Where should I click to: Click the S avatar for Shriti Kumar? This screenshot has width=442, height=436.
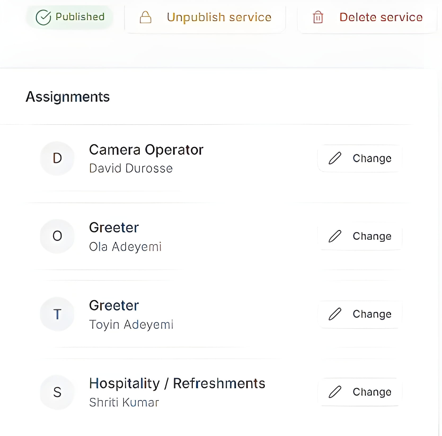(57, 392)
